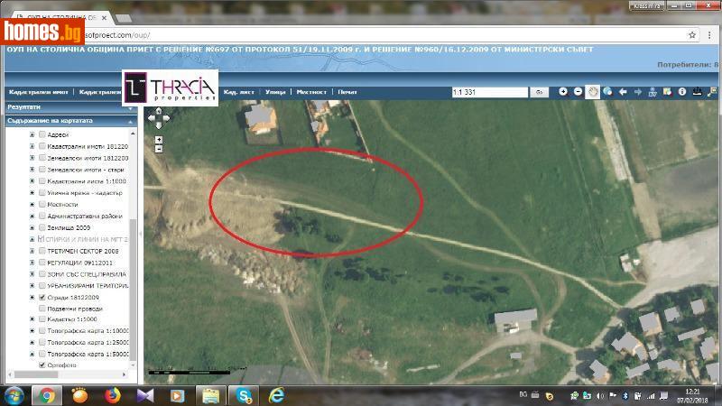The height and width of the screenshot is (406, 722).
Task: Click the identify info icon in toolbar
Action: point(682,92)
